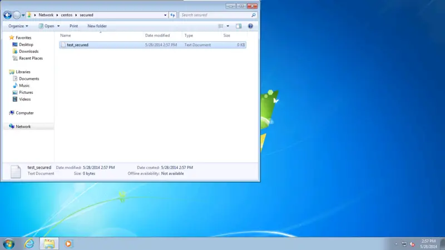Maximize the Explorer window
The image size is (445, 250).
(x=241, y=6)
